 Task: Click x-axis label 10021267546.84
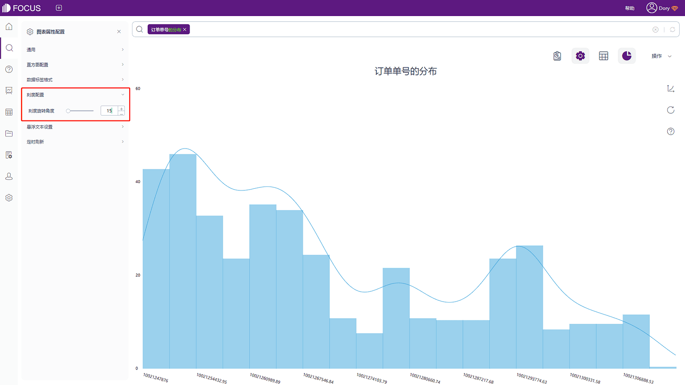tap(318, 378)
